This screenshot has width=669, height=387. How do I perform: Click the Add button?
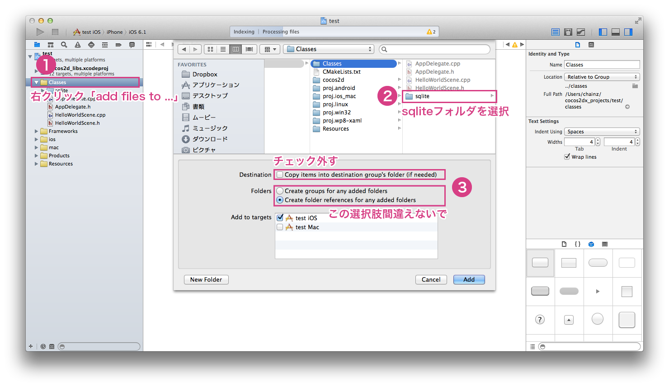(x=469, y=279)
